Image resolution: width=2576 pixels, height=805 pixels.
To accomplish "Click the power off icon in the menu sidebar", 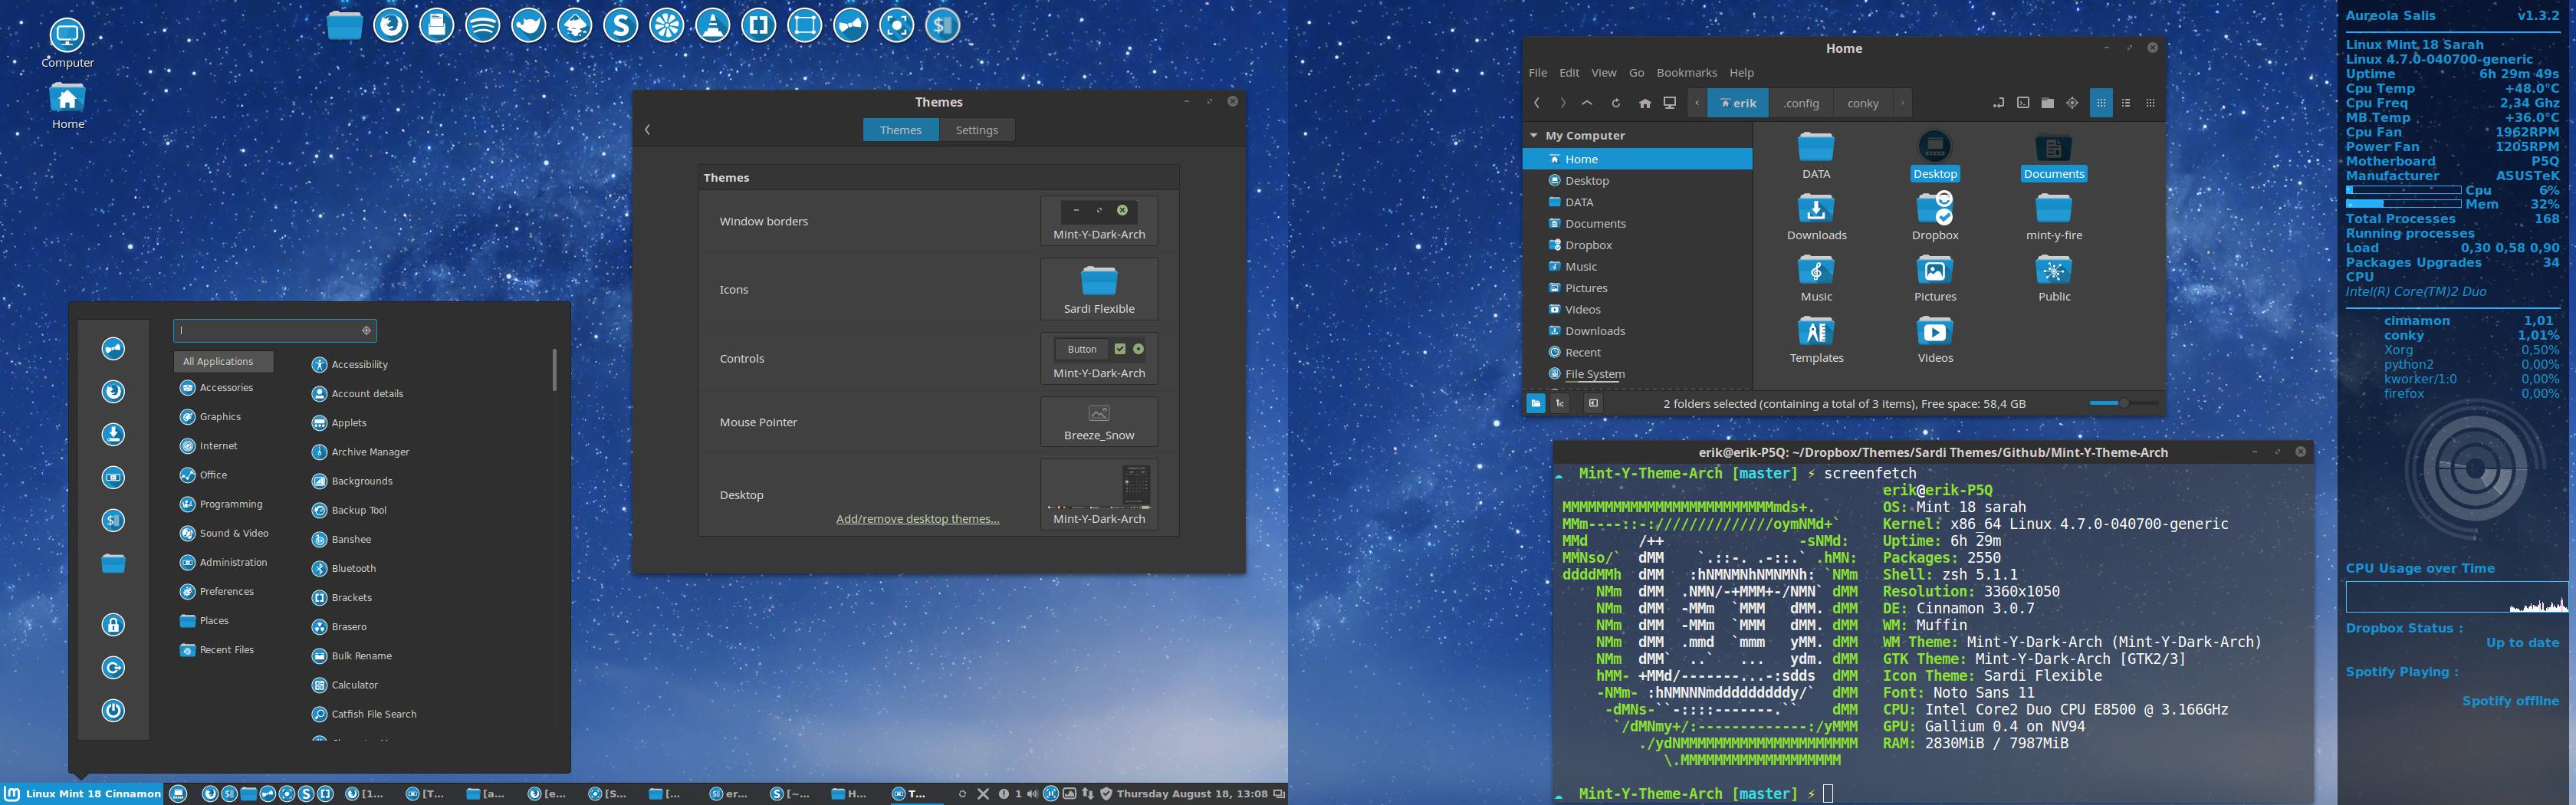I will pyautogui.click(x=113, y=711).
